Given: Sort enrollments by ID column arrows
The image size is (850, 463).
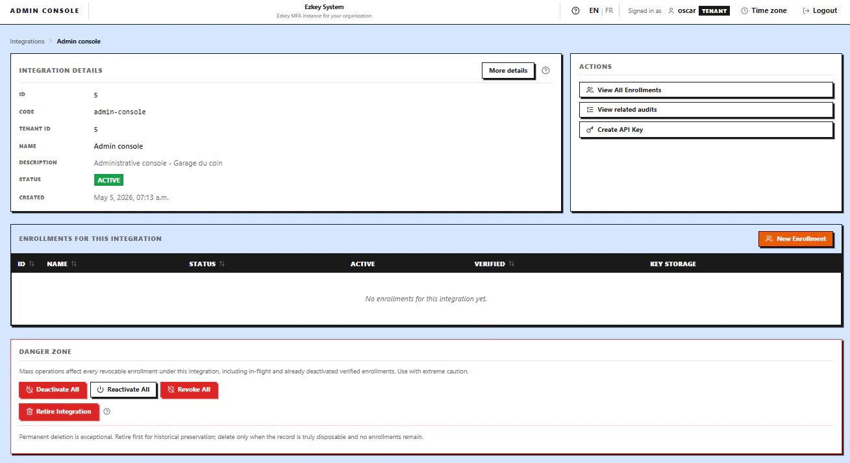Looking at the screenshot, I should (32, 264).
